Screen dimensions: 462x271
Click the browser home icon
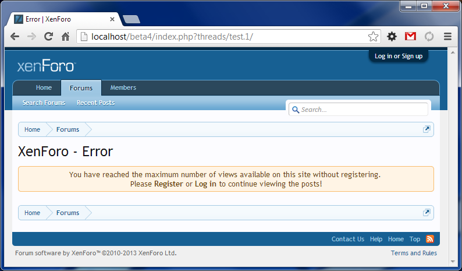coord(66,36)
